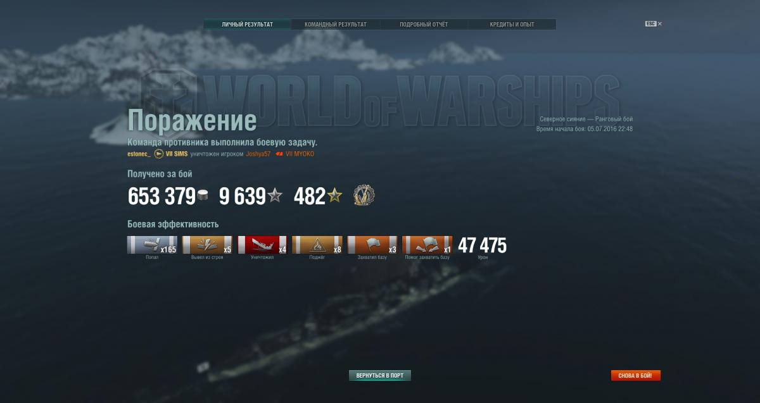
Task: Click the orange 'Снова в бой!' button
Action: (x=636, y=376)
